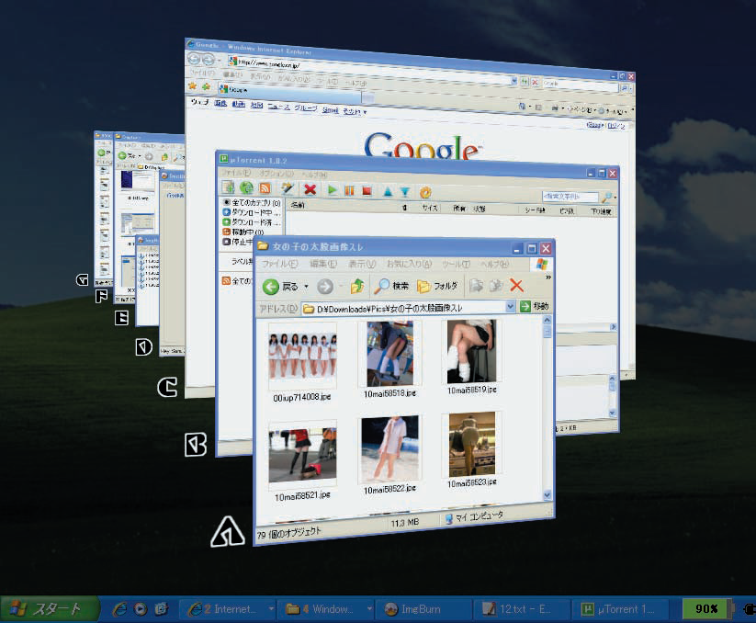Click the green start icon in µTorrent
Screen dimensions: 756x623
pos(333,190)
